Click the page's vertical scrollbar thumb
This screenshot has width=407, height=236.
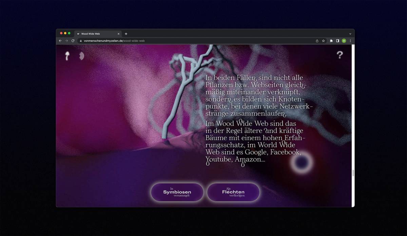pos(353,173)
